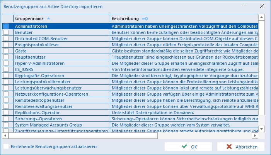Check the Remoteverwaltungsbenutzer checkbox
The image size is (271, 155).
pyautogui.click(x=6, y=106)
